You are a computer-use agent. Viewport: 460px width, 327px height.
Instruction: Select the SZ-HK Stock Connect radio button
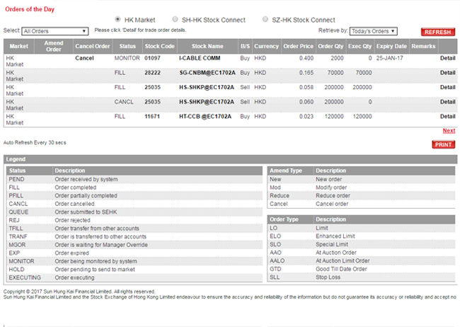point(265,19)
